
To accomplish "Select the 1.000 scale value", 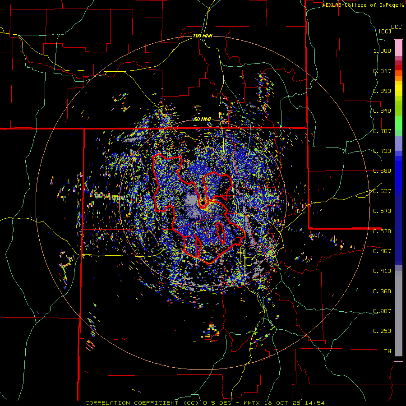I will pyautogui.click(x=382, y=51).
